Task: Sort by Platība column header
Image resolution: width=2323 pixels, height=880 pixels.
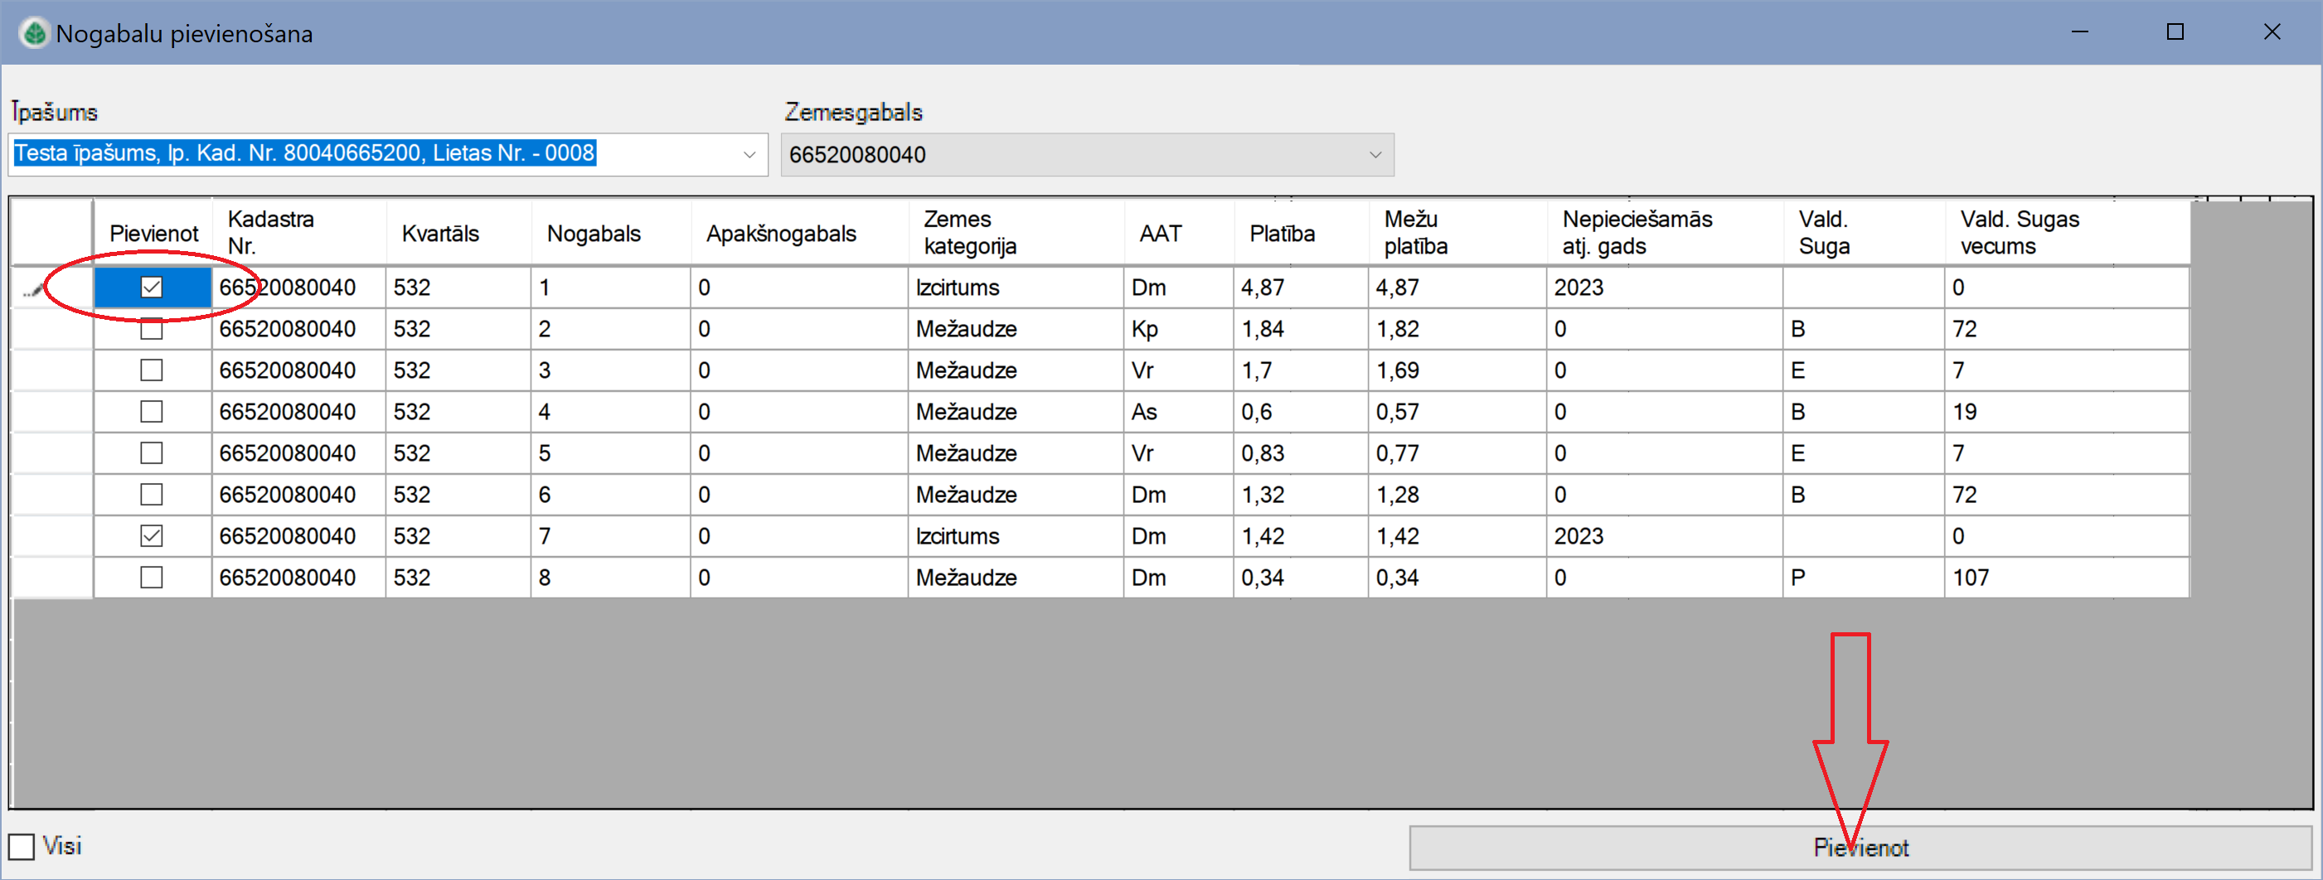Action: (1282, 234)
